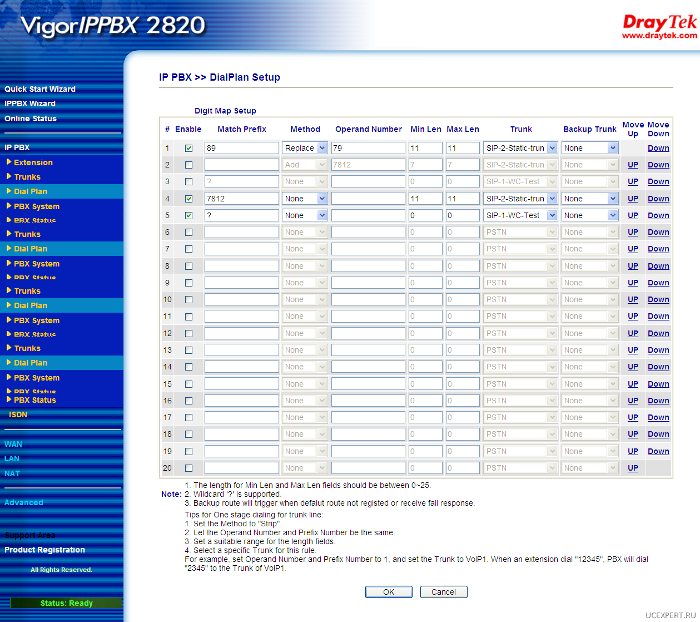
Task: Open the LAN menu
Action: point(12,458)
